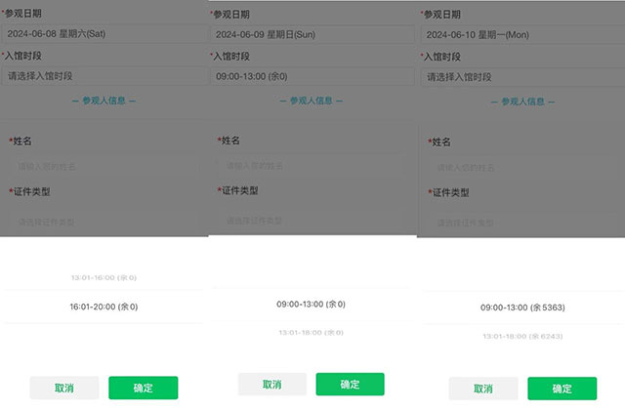This screenshot has height=410, width=625.
Task: Confirm the picker in the 2024-06-09 panel
Action: click(x=350, y=384)
